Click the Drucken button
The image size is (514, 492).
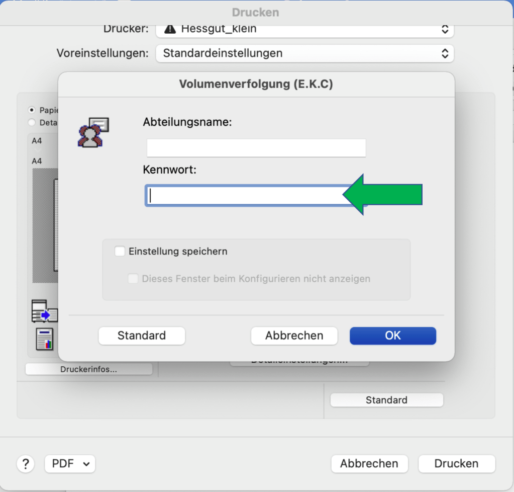[456, 463]
